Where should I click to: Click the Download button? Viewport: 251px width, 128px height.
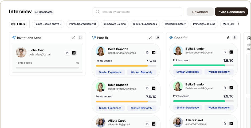[200, 12]
